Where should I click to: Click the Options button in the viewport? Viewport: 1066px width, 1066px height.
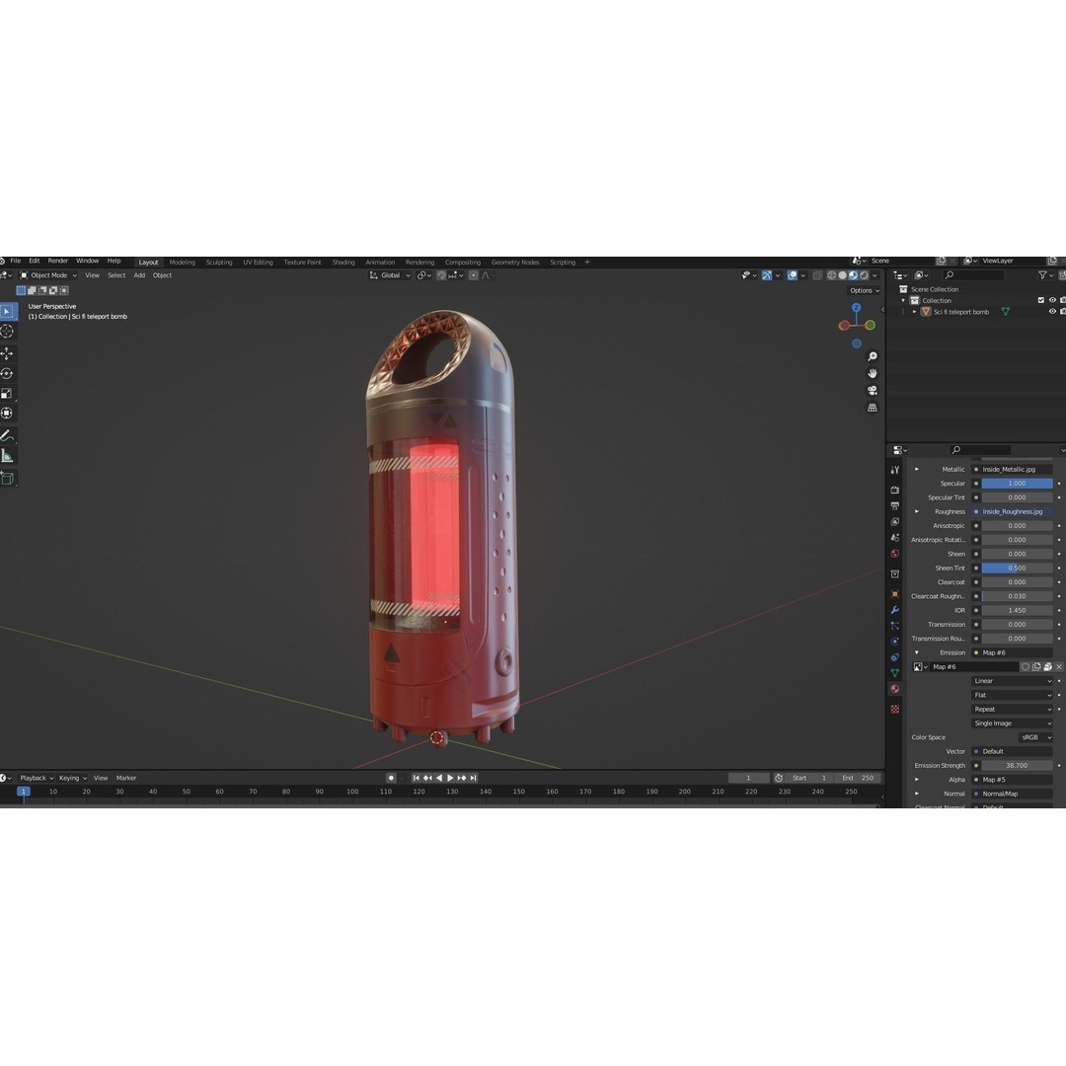[x=863, y=290]
